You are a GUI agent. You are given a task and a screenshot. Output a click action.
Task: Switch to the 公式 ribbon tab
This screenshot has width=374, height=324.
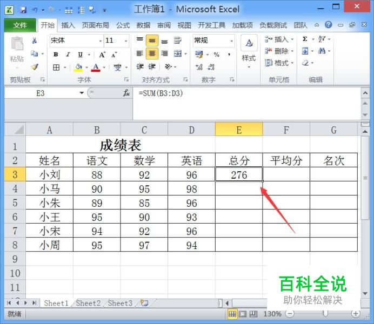pyautogui.click(x=123, y=25)
